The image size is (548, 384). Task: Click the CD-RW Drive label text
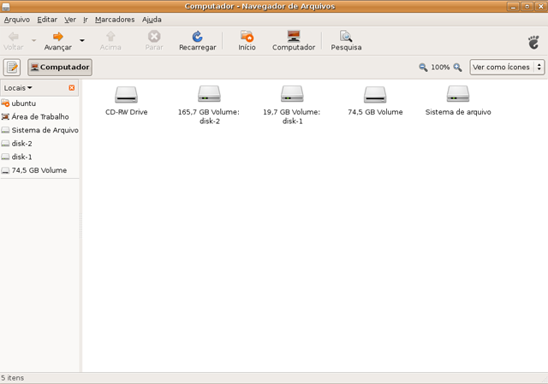click(126, 112)
